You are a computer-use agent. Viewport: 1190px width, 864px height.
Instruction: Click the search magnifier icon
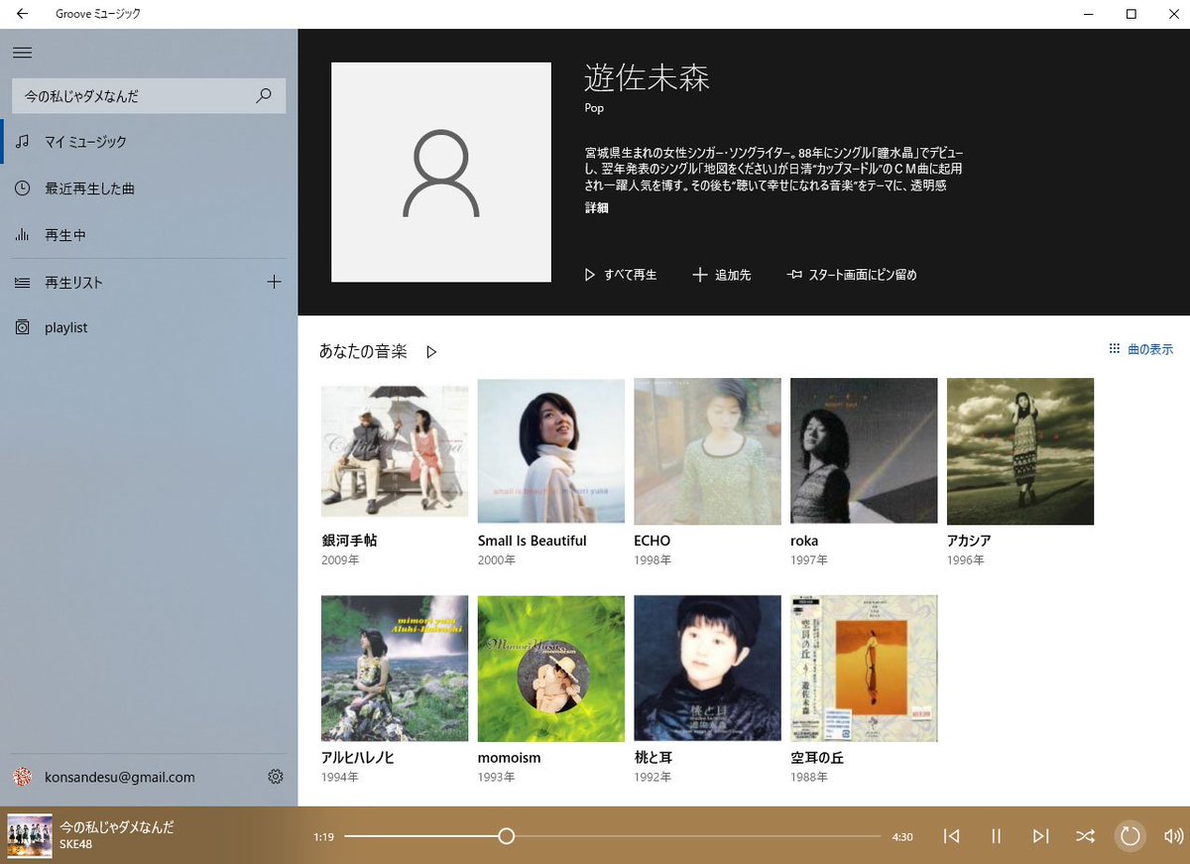tap(264, 96)
